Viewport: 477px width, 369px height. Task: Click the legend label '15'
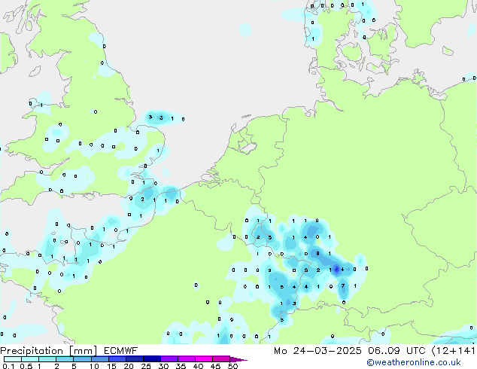click(111, 366)
